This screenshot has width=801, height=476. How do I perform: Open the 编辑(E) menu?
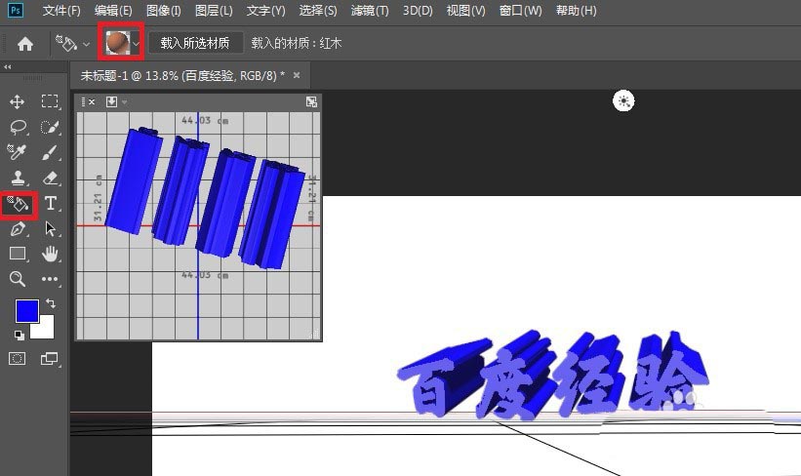coord(113,11)
